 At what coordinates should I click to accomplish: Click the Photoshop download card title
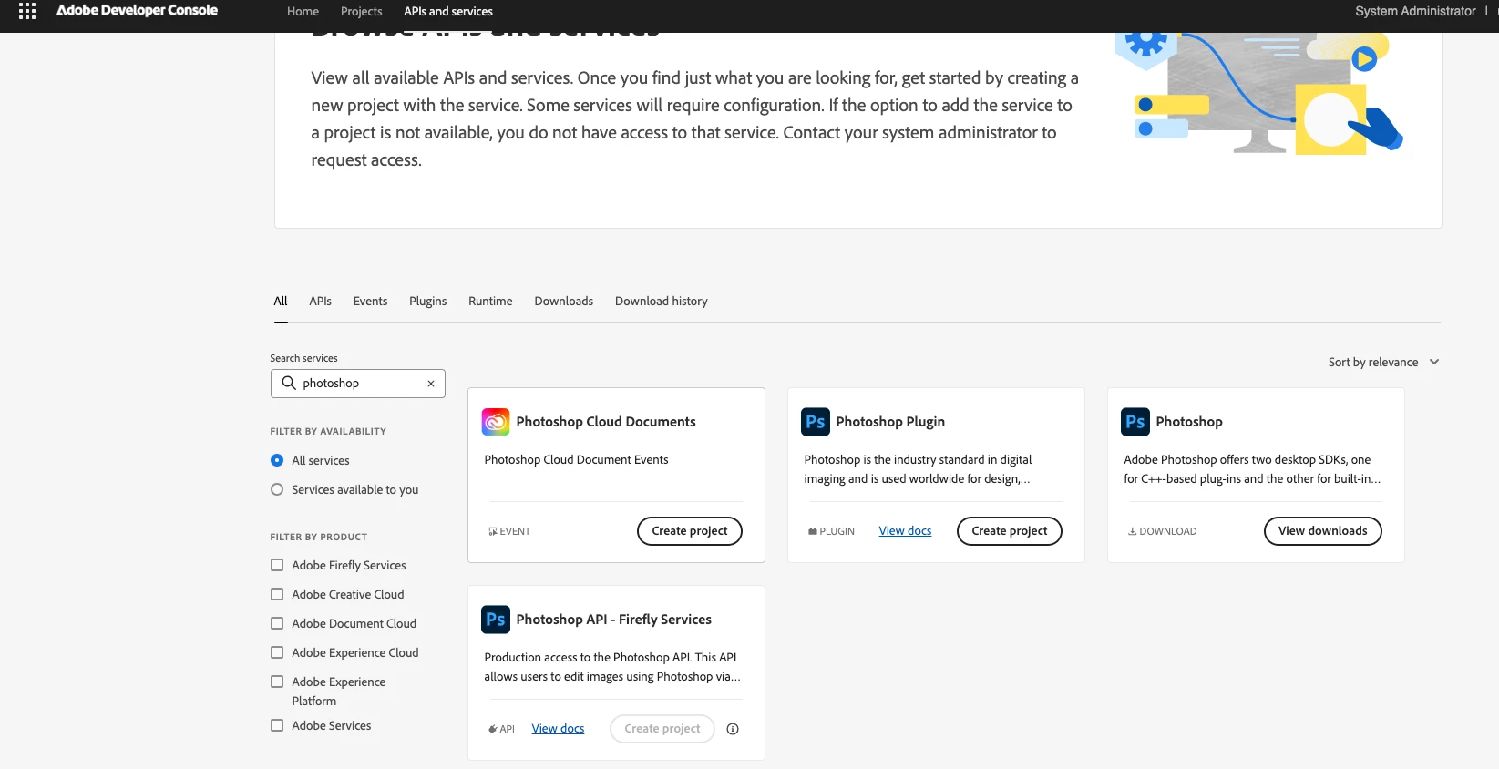[x=1189, y=422]
